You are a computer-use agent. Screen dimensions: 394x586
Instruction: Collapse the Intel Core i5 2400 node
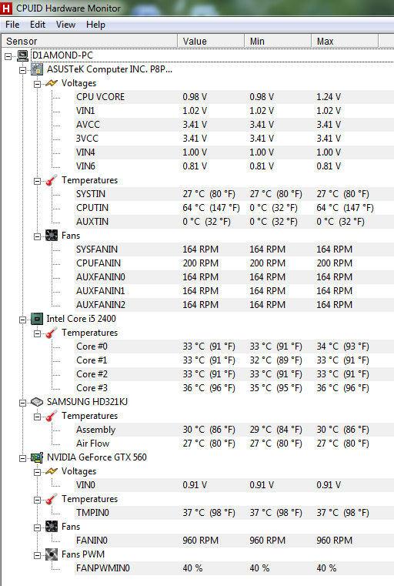point(23,320)
